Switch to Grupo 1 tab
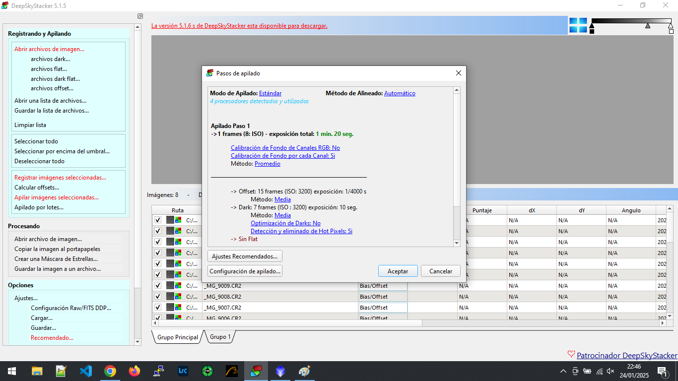The height and width of the screenshot is (381, 678). pos(220,337)
